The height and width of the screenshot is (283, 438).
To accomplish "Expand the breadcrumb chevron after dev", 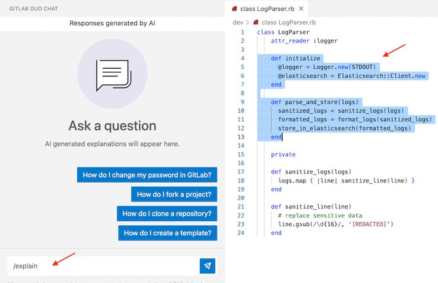I will (247, 23).
